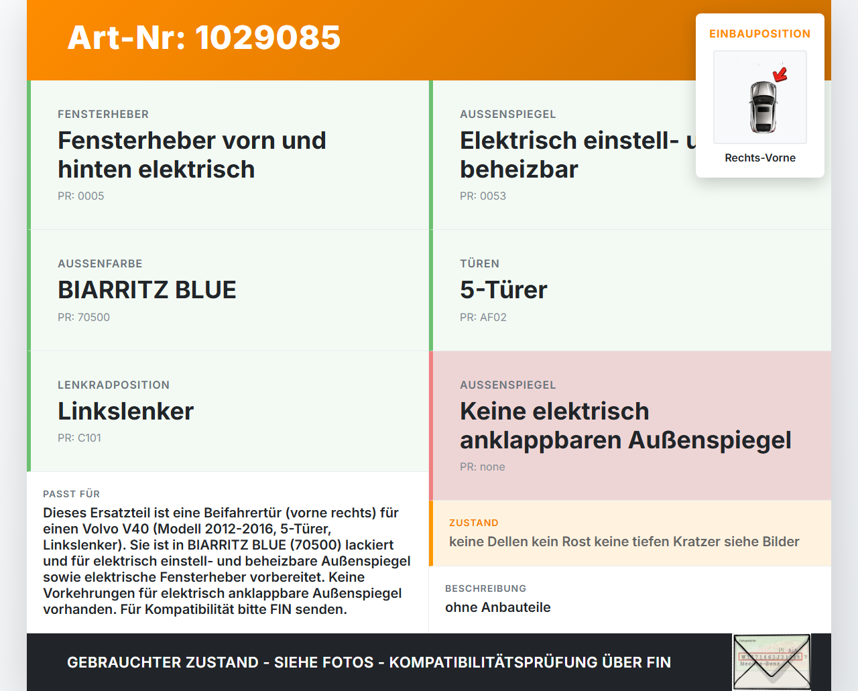Image resolution: width=858 pixels, height=691 pixels.
Task: Click the EINBAUPOSITION label
Action: pos(760,34)
